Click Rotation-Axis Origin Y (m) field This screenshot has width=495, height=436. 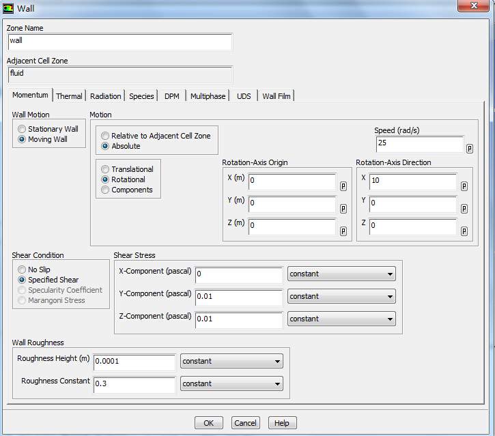click(292, 205)
